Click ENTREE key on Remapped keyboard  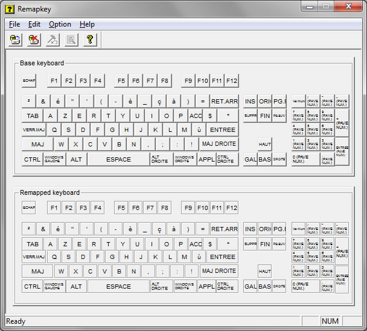click(x=223, y=257)
